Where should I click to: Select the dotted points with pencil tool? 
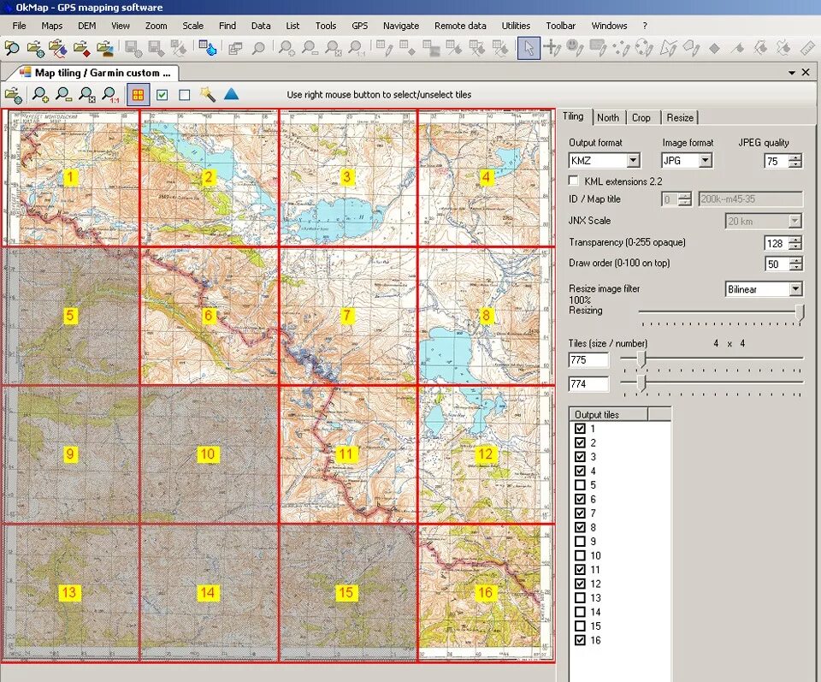coord(621,48)
